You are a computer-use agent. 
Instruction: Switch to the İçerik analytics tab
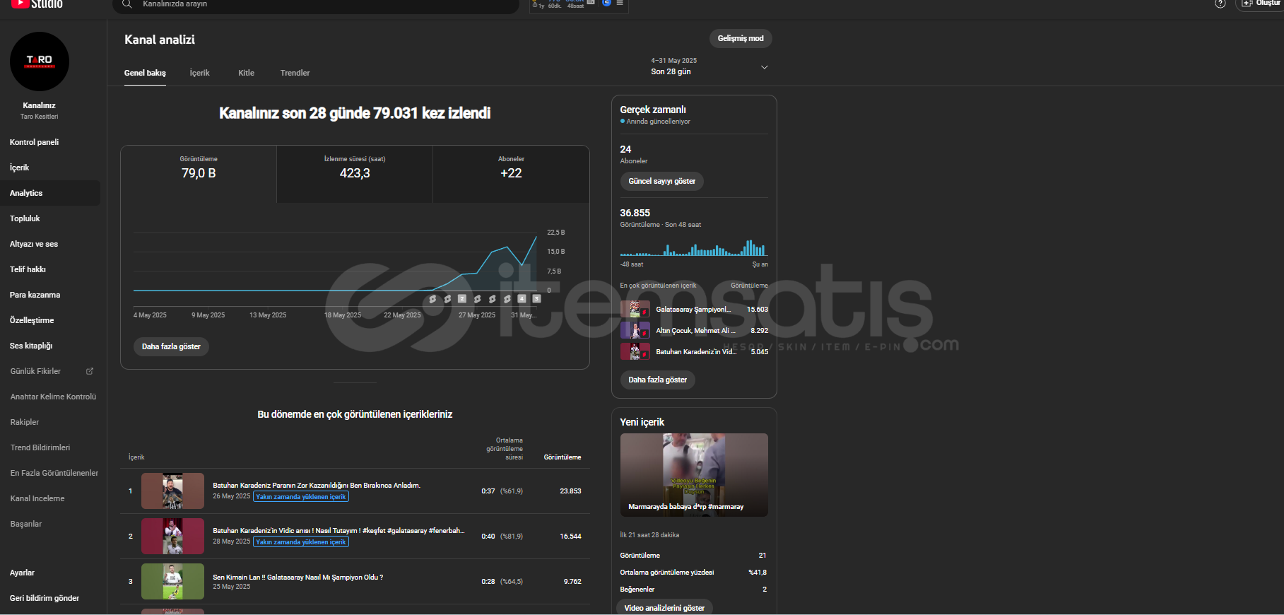pos(200,73)
